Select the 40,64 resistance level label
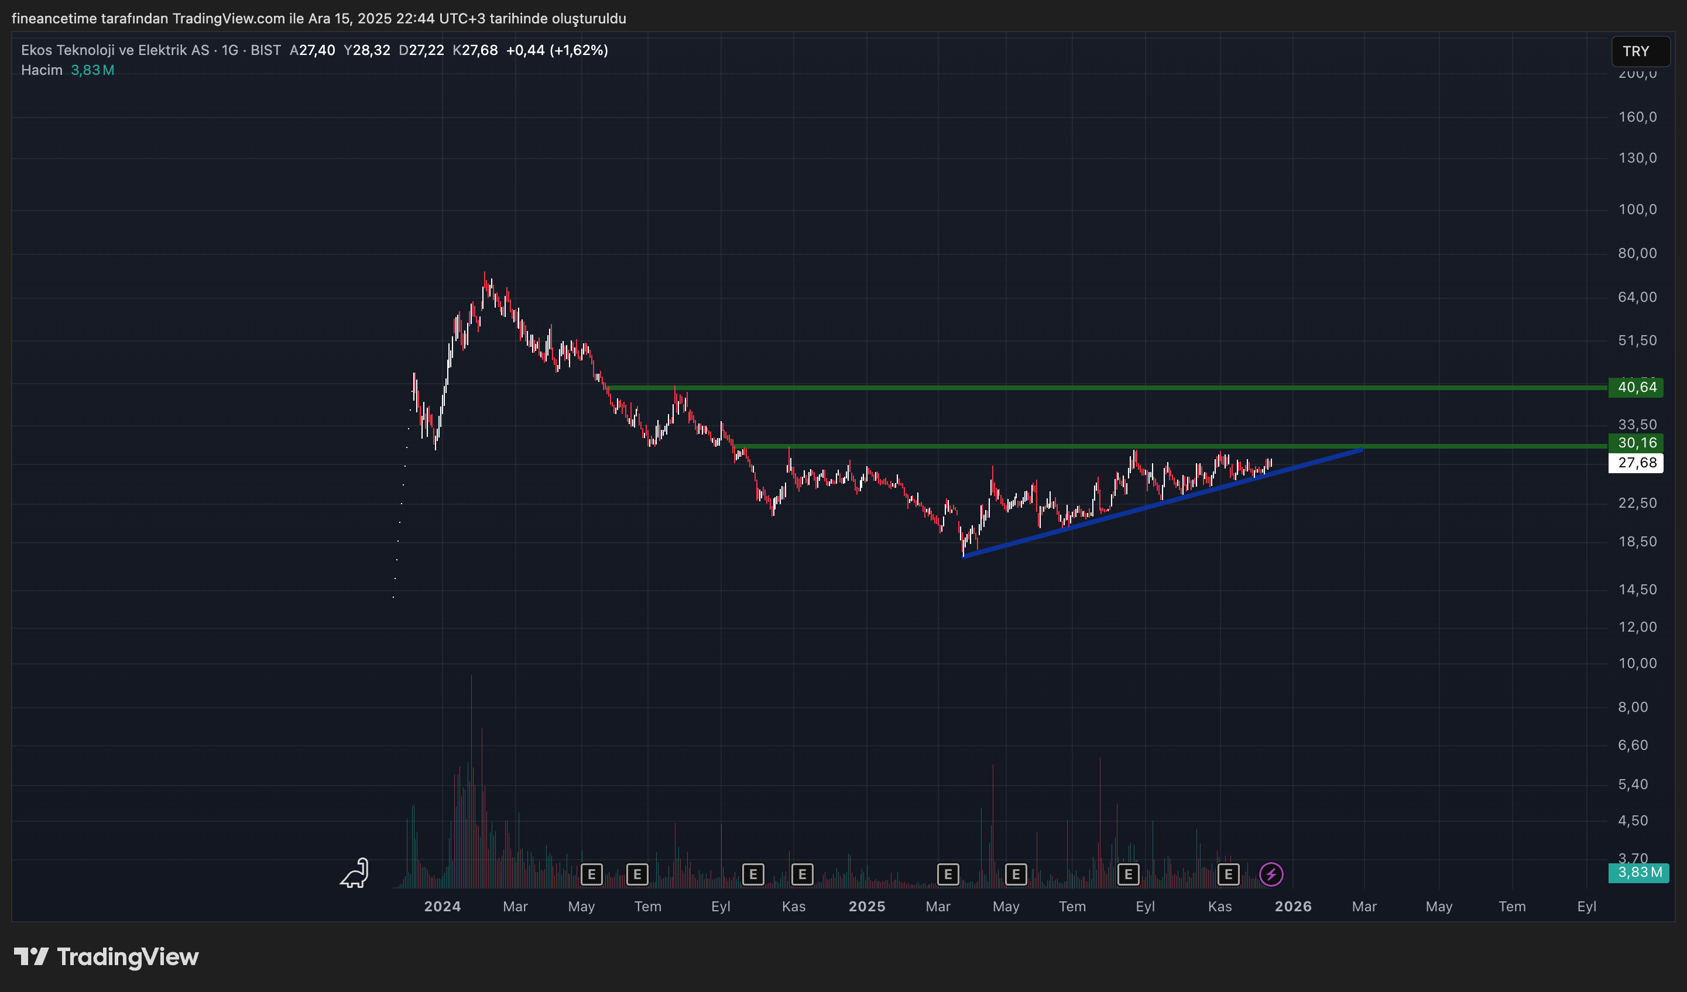 click(x=1637, y=387)
